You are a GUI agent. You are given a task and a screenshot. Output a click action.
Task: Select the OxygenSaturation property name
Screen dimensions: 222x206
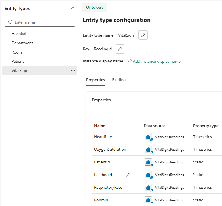[110, 149]
